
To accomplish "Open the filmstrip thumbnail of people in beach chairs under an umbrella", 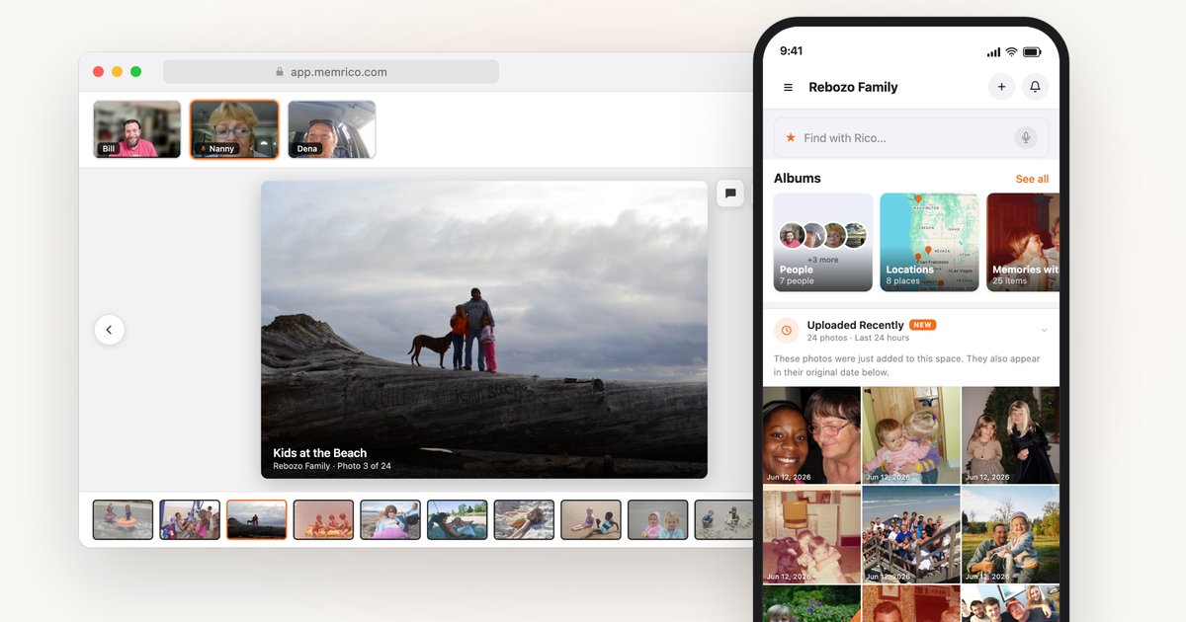I will coord(190,519).
